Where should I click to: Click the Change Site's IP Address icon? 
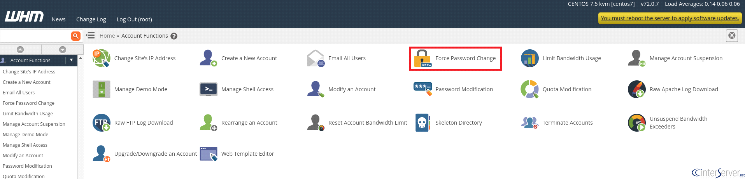(x=101, y=58)
